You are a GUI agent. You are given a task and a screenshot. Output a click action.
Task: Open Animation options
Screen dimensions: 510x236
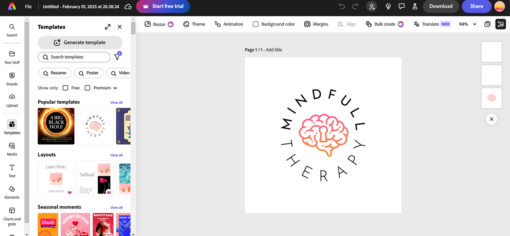tap(229, 24)
